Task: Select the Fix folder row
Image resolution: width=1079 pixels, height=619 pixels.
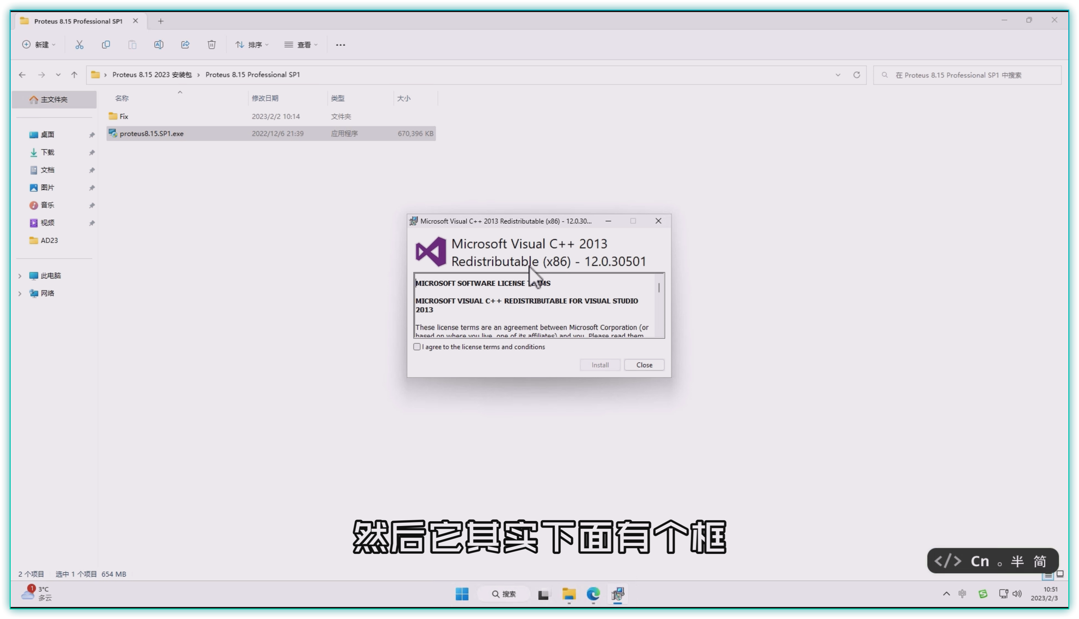Action: [271, 116]
